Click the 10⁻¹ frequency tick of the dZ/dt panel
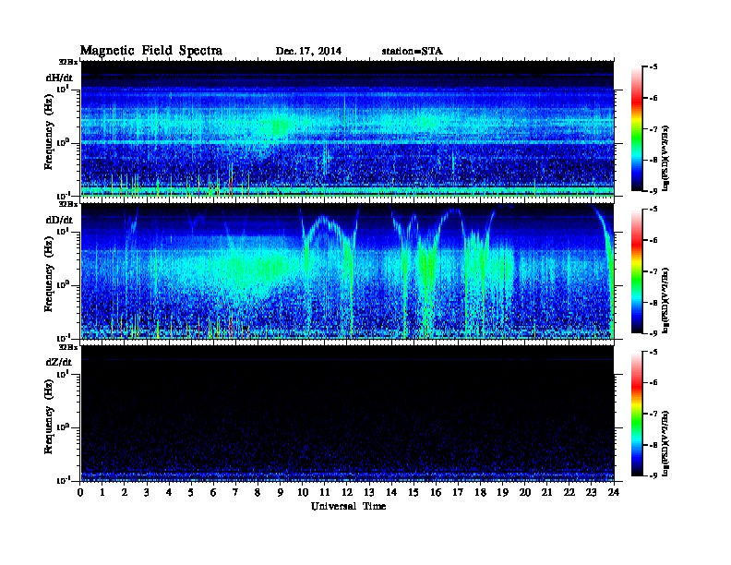The width and height of the screenshot is (731, 565). 63,481
